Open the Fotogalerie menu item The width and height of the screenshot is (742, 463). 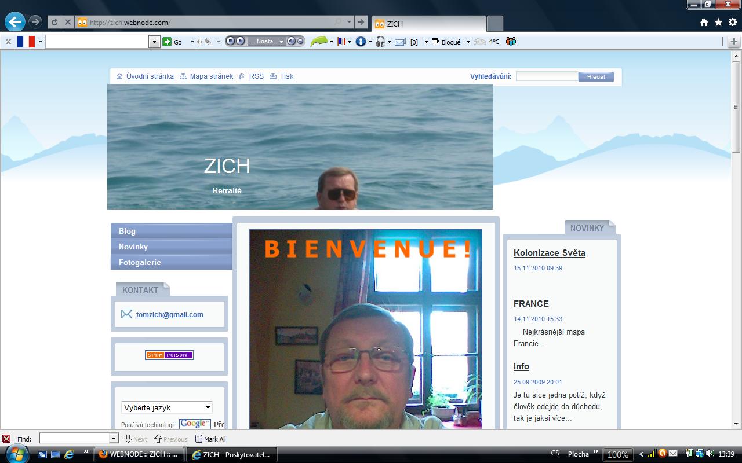pyautogui.click(x=140, y=262)
